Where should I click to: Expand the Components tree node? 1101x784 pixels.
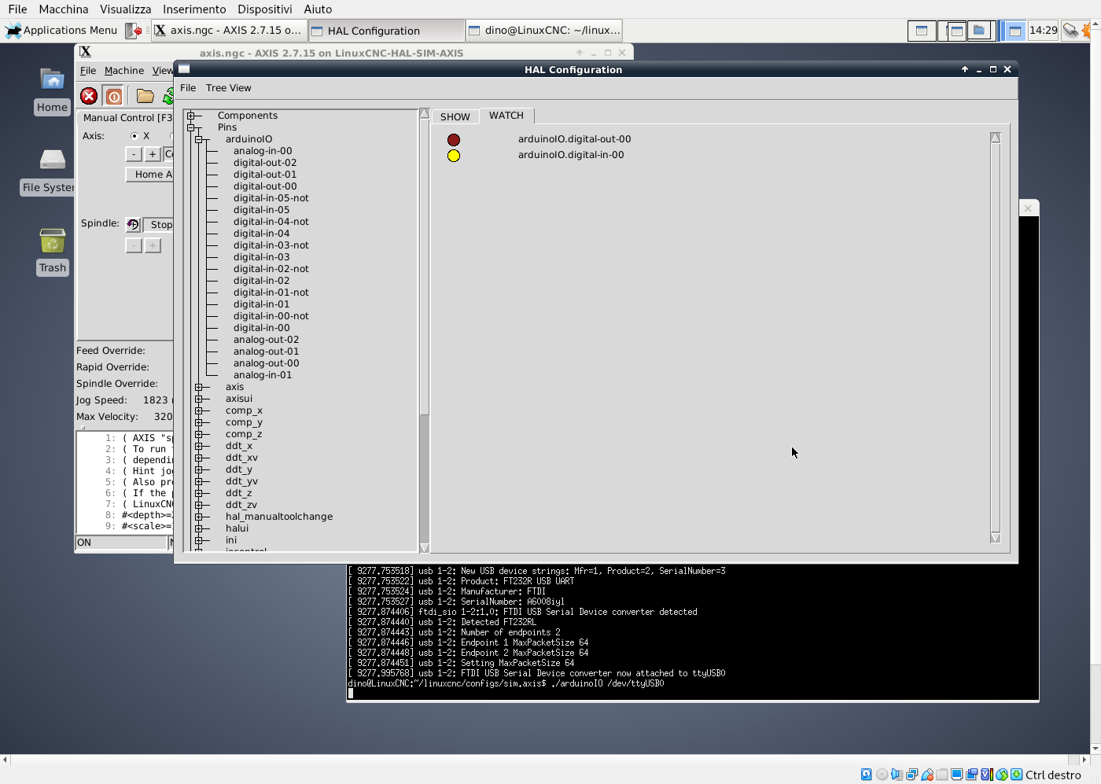point(190,116)
